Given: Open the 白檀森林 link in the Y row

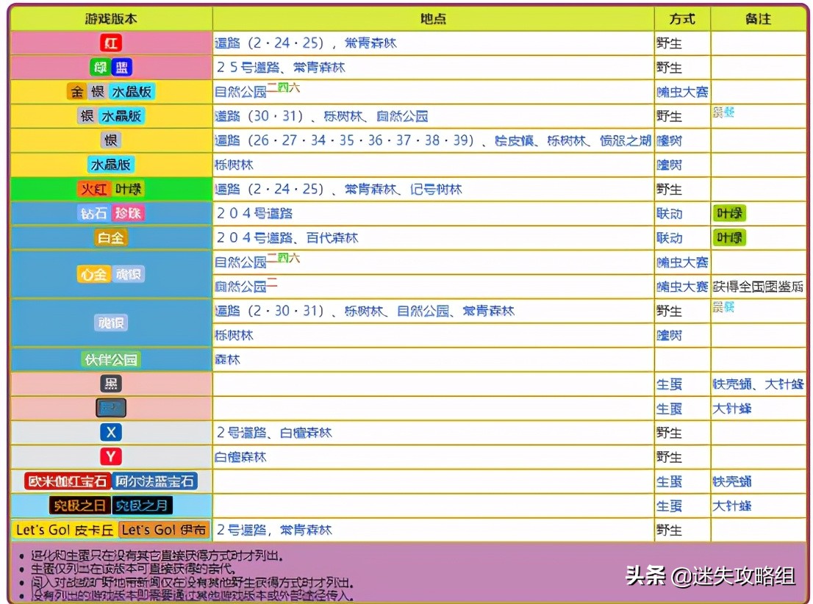Looking at the screenshot, I should (x=240, y=457).
